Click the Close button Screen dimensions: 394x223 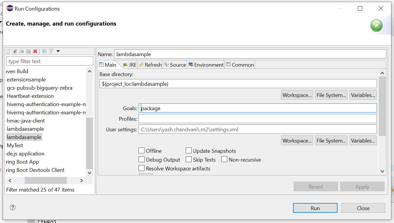[363, 208]
